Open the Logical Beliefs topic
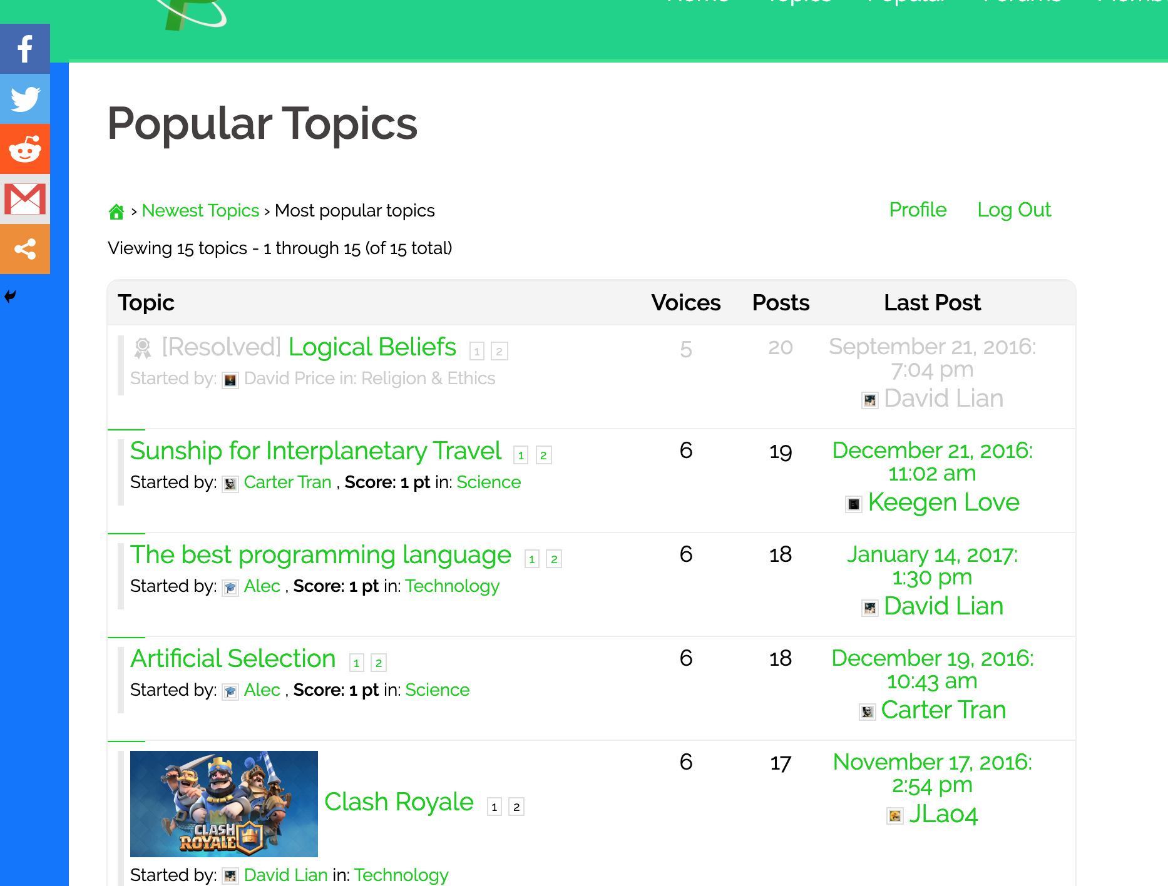 (x=372, y=347)
